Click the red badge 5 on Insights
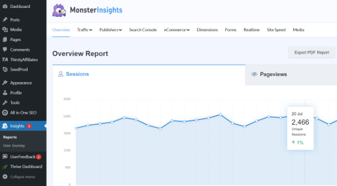The height and width of the screenshot is (186, 337). 29,126
